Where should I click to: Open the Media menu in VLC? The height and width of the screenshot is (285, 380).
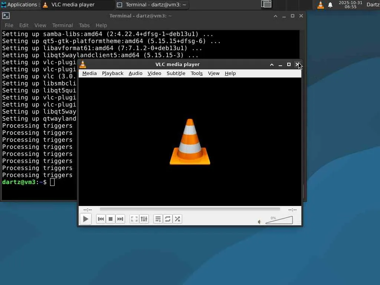click(x=89, y=73)
